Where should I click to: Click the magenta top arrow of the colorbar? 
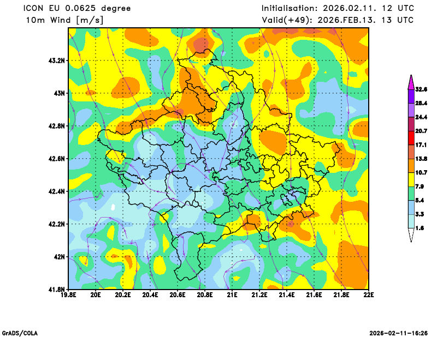410,82
